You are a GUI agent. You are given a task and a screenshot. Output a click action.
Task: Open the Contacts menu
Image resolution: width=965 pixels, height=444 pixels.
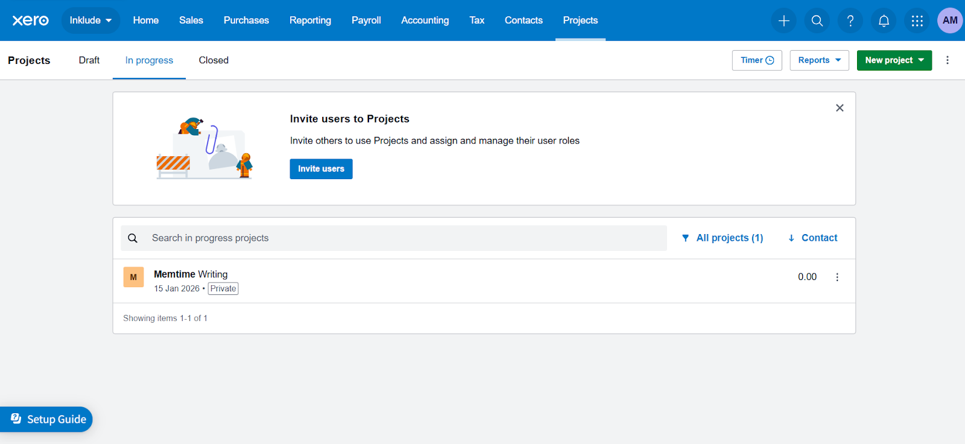point(524,21)
